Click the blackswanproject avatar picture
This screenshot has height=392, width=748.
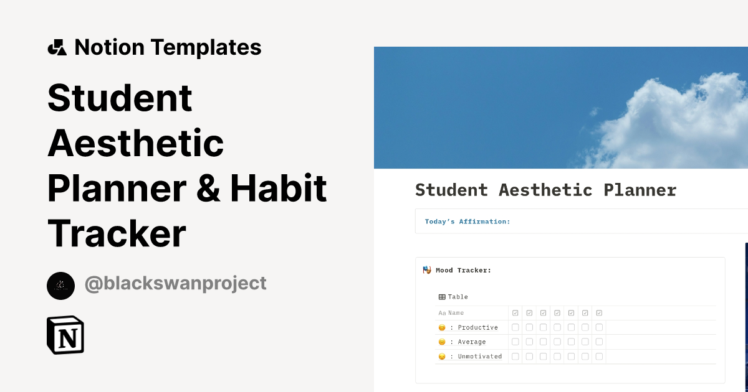coord(60,286)
